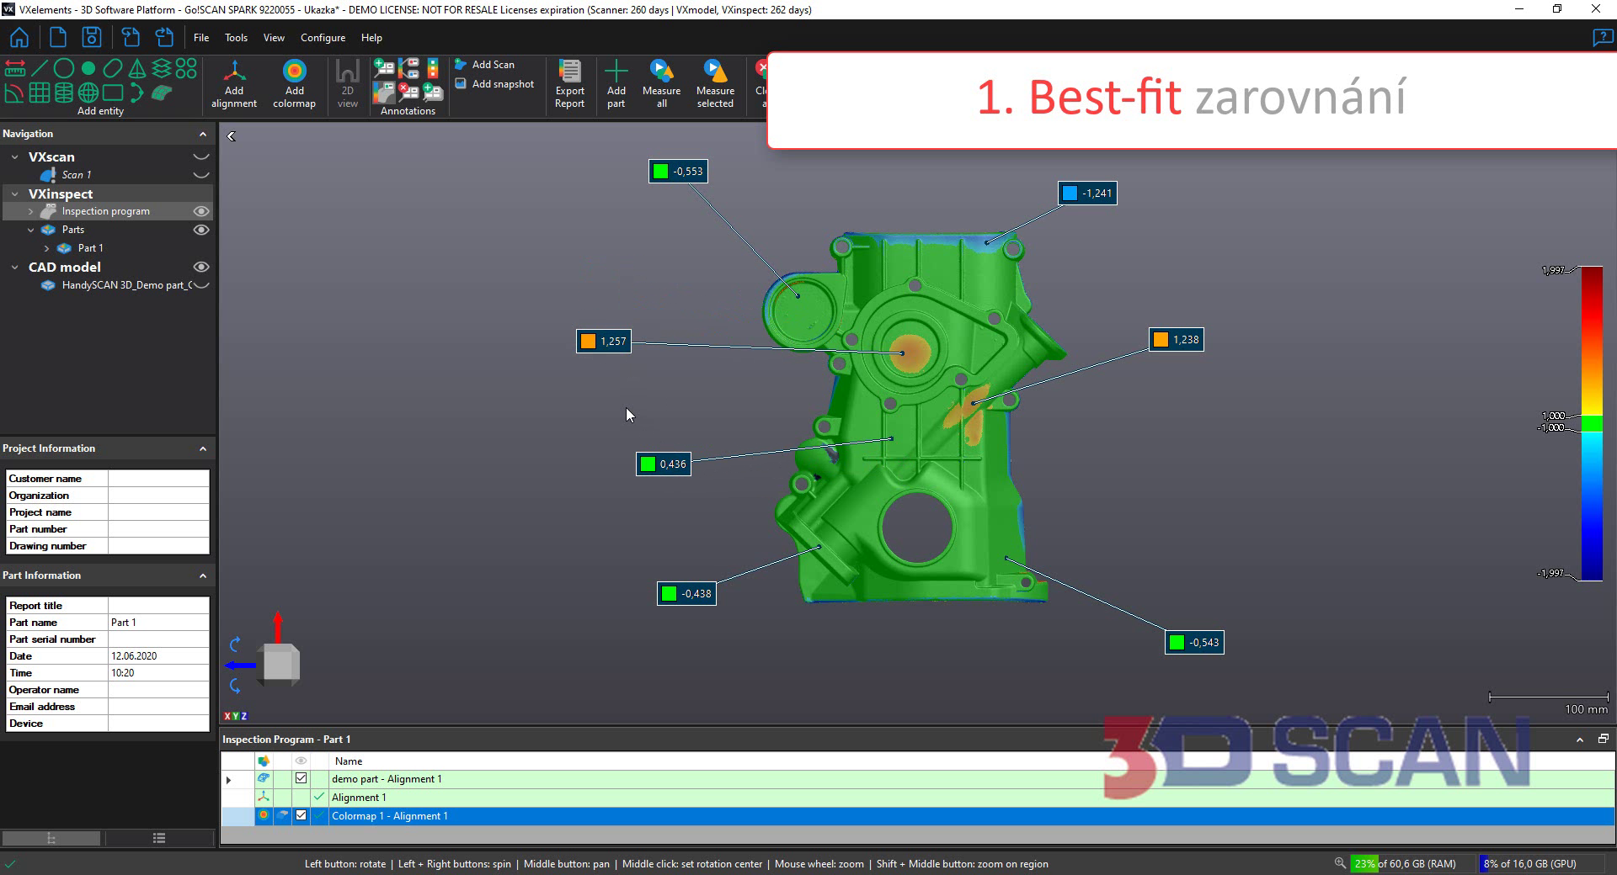Toggle visibility of Inspection program
Screen dimensions: 1617x875
(201, 211)
